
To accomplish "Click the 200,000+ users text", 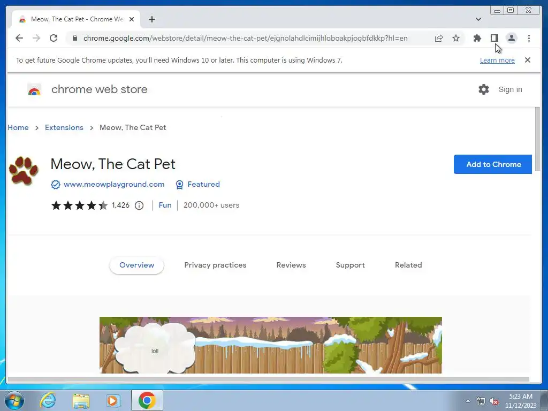I will coord(211,205).
